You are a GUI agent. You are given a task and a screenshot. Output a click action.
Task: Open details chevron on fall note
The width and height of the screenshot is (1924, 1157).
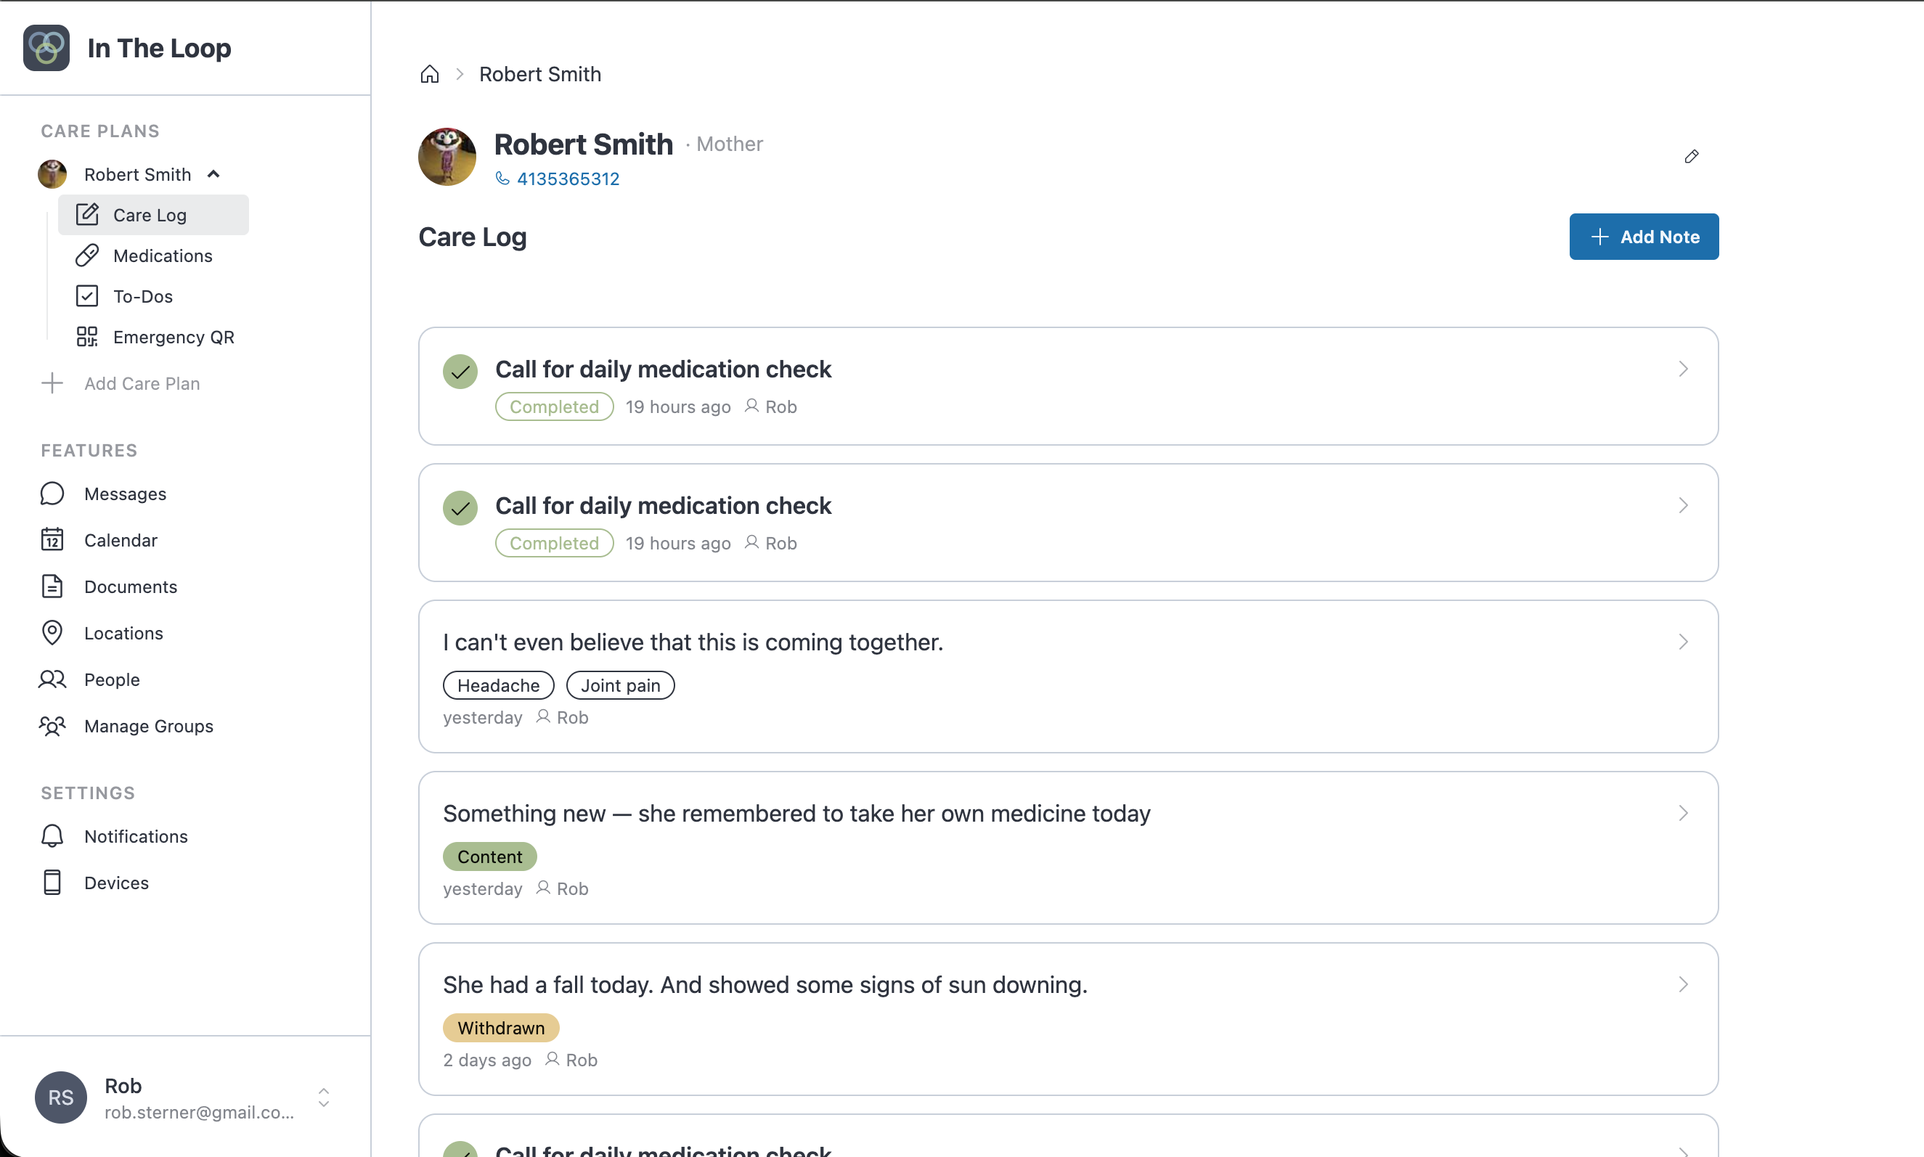(1683, 984)
